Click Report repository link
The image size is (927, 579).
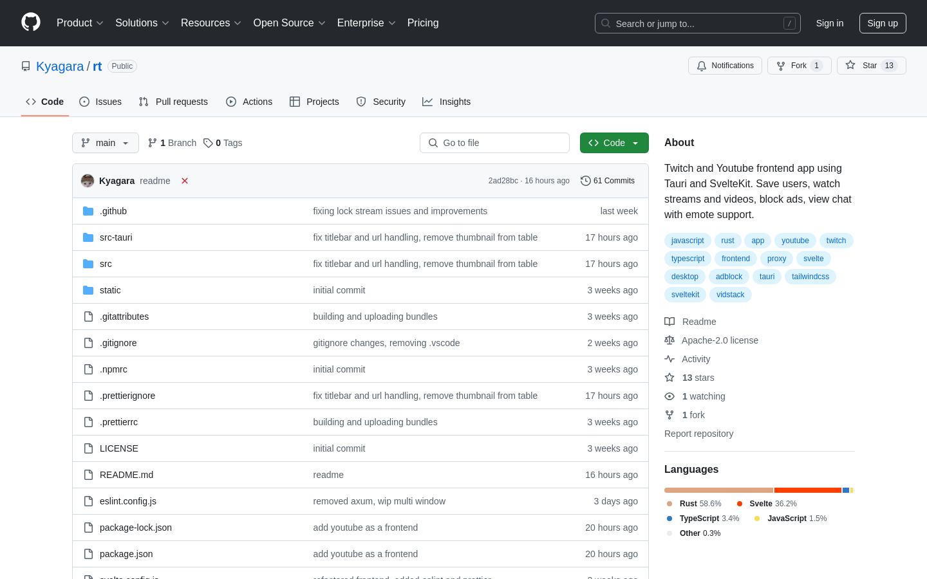698,434
